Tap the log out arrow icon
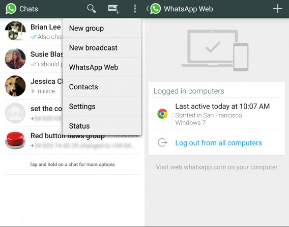Viewport: 289px width, 227px height. (x=162, y=142)
